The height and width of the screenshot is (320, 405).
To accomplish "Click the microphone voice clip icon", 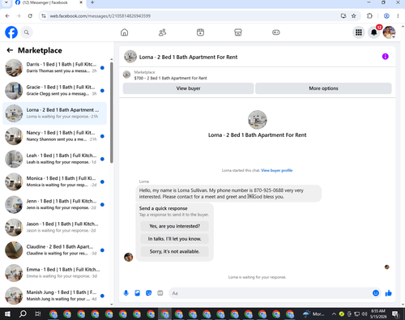I will click(126, 293).
